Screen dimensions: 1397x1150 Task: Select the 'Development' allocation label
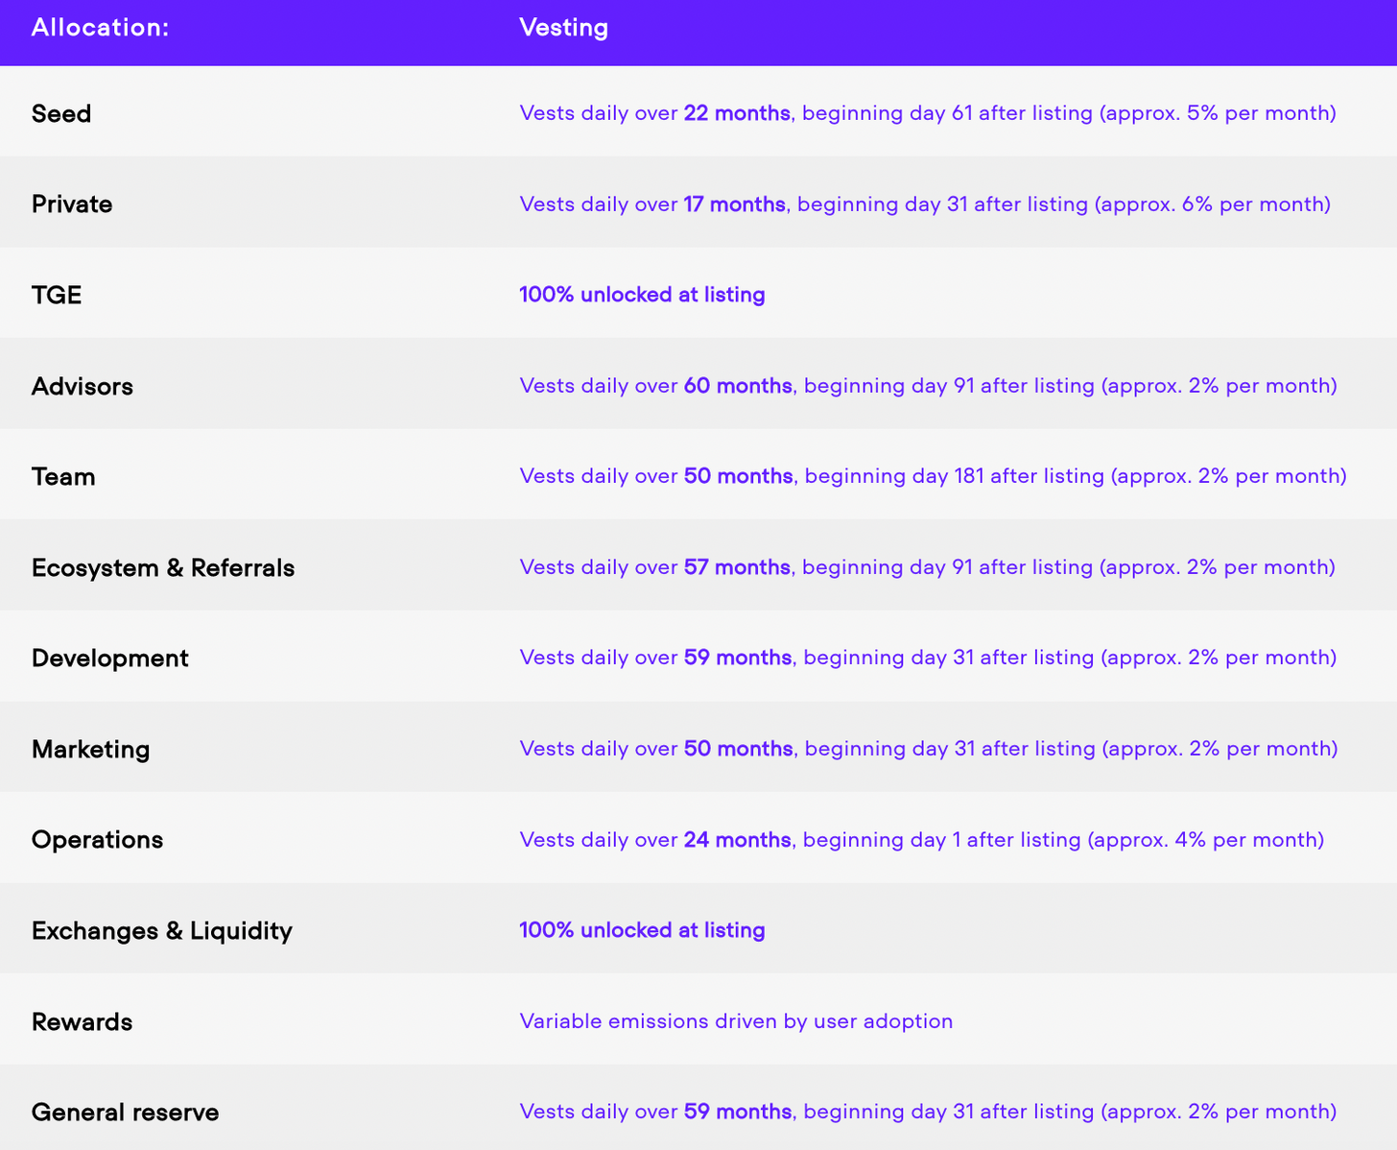pos(110,658)
